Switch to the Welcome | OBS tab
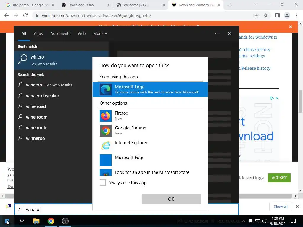This screenshot has height=227, width=303. tap(140, 5)
